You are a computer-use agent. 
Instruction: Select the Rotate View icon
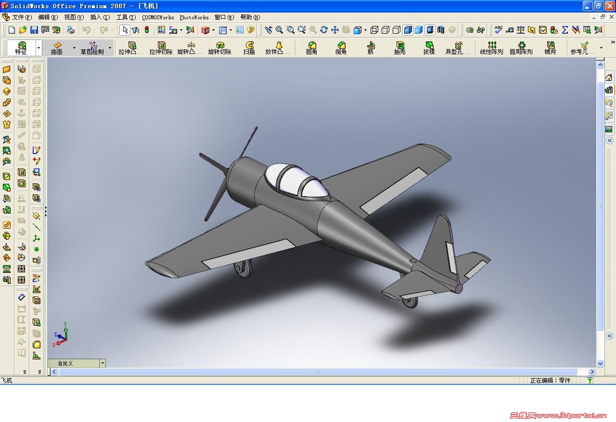click(323, 30)
